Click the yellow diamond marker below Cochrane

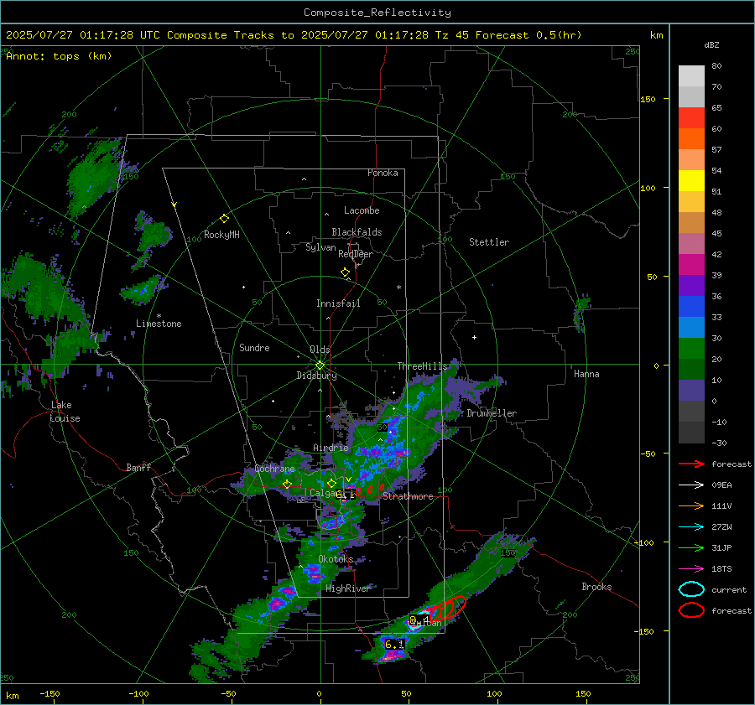[287, 484]
